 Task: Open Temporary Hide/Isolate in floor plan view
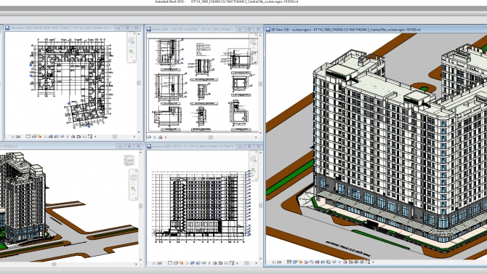click(62, 137)
